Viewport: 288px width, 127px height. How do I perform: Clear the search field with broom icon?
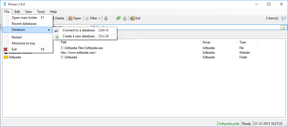(x=284, y=27)
